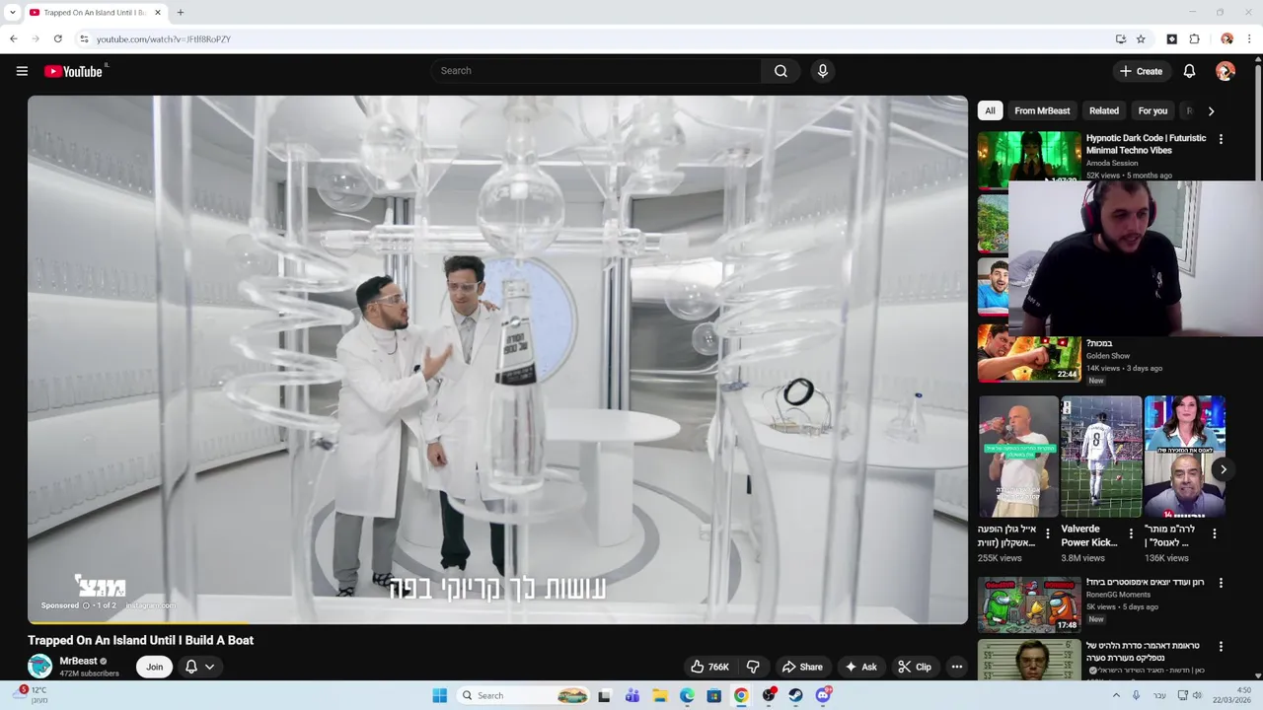
Task: Open the tab search dropdown in Chrome
Action: point(12,13)
